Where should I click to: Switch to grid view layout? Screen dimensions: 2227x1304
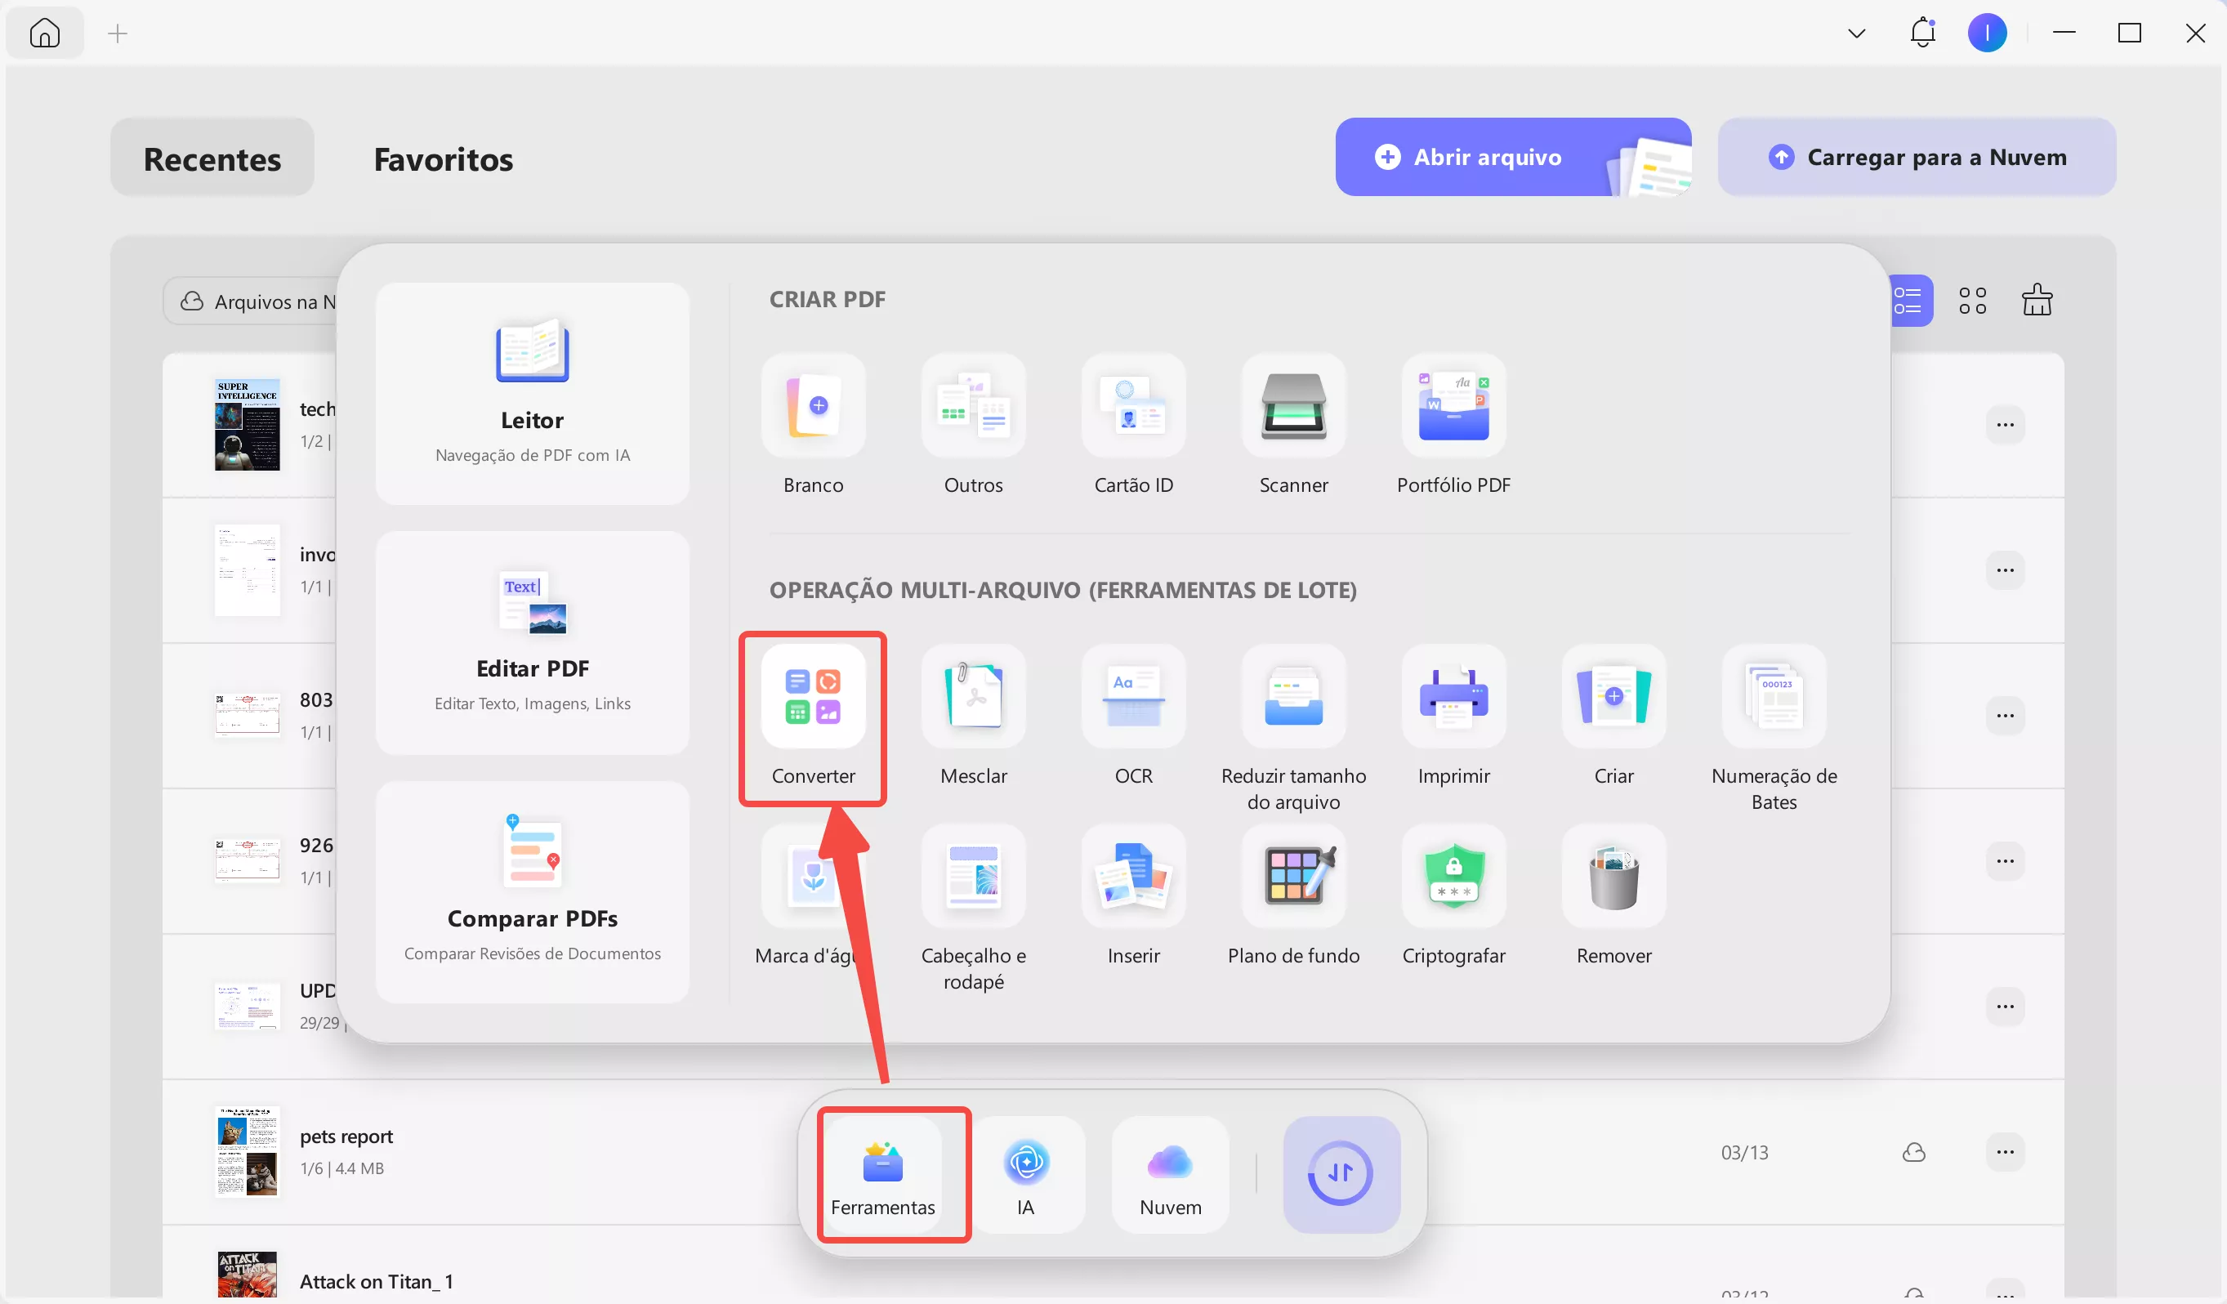click(1974, 301)
